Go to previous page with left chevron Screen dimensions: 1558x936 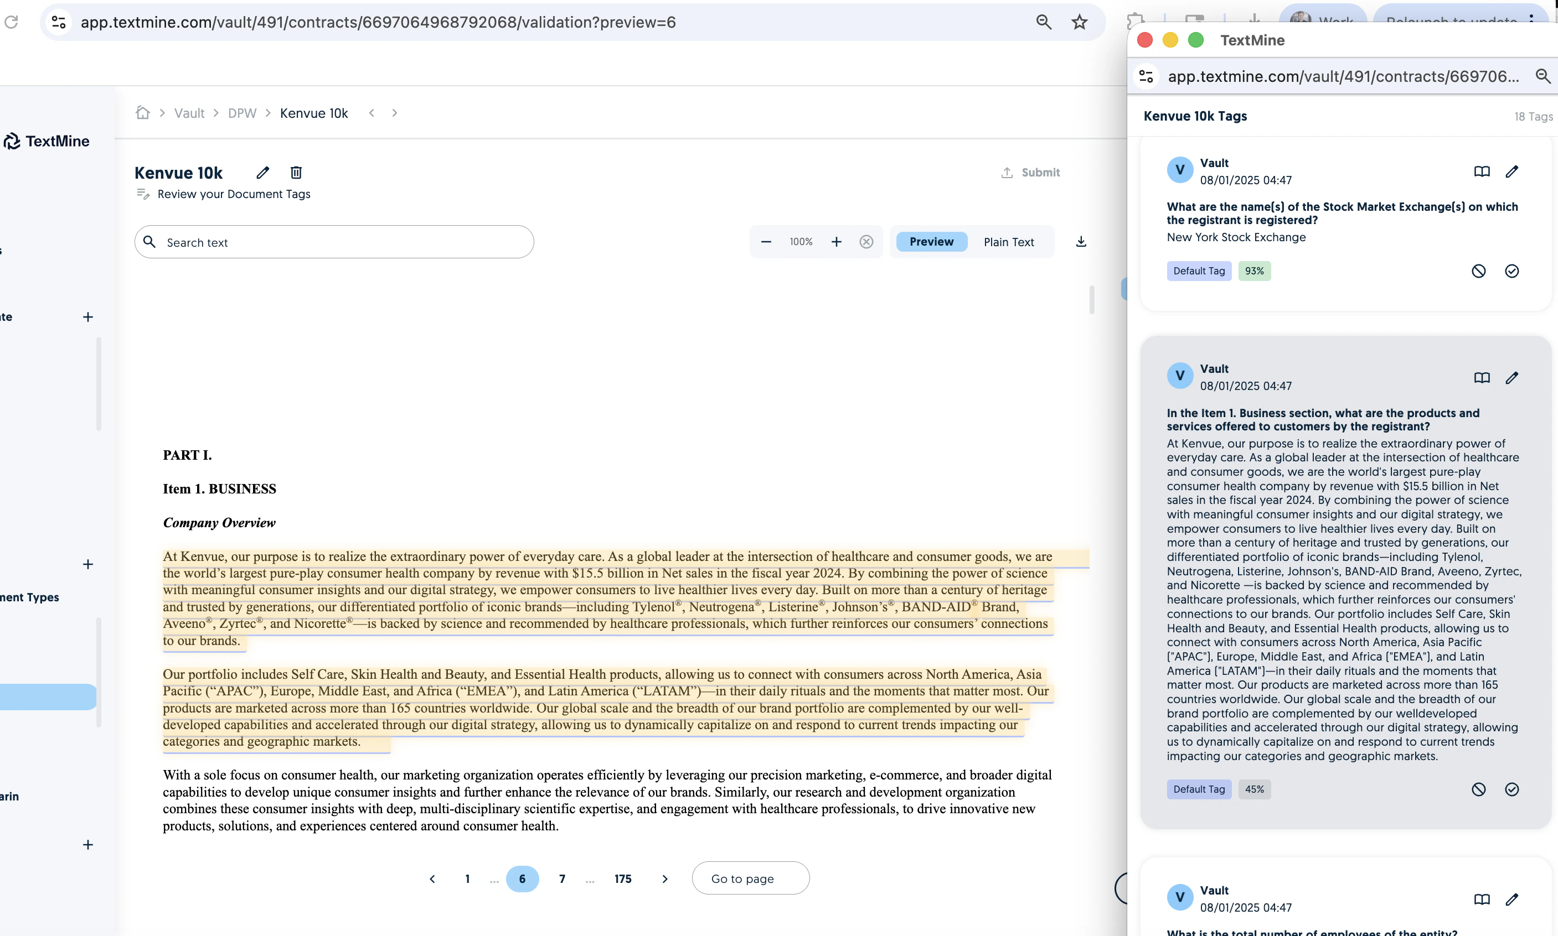click(x=432, y=878)
